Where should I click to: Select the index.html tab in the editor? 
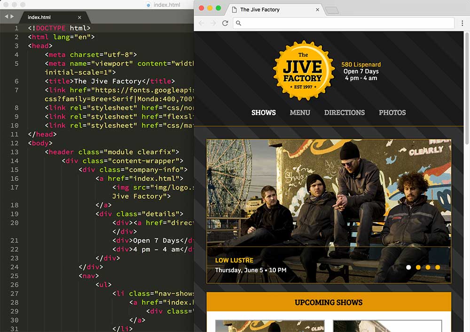pyautogui.click(x=54, y=17)
